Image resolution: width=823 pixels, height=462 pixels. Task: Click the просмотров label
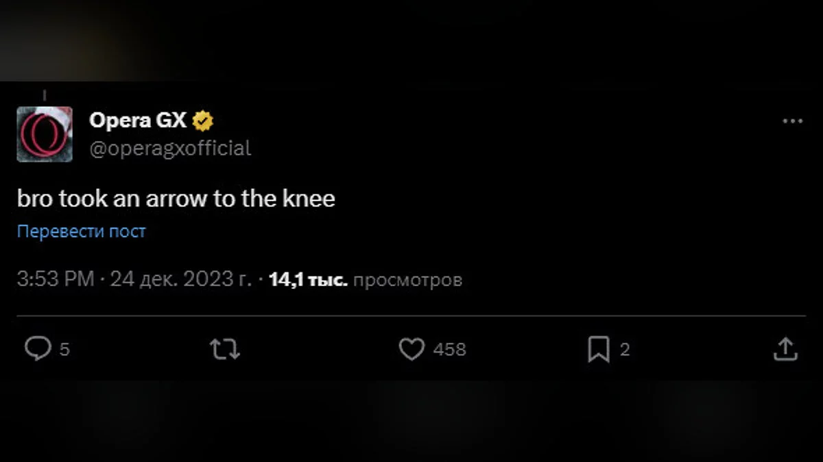point(408,279)
